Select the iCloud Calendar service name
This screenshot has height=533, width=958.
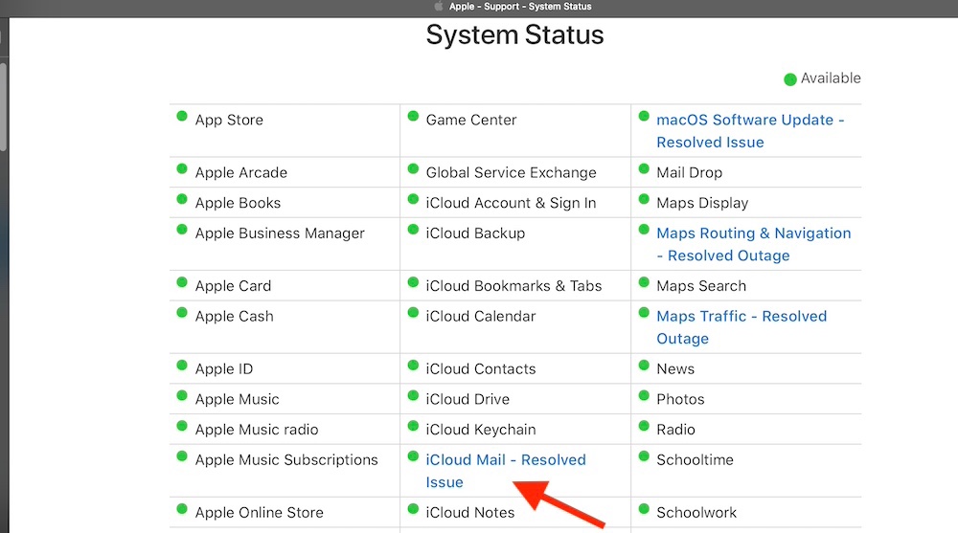coord(481,317)
